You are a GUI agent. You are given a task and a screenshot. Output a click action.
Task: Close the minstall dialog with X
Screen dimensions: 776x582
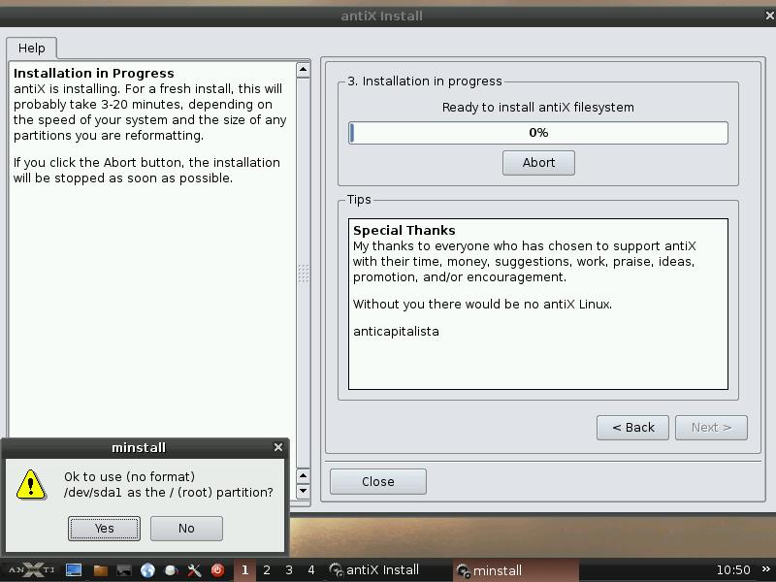pyautogui.click(x=278, y=447)
